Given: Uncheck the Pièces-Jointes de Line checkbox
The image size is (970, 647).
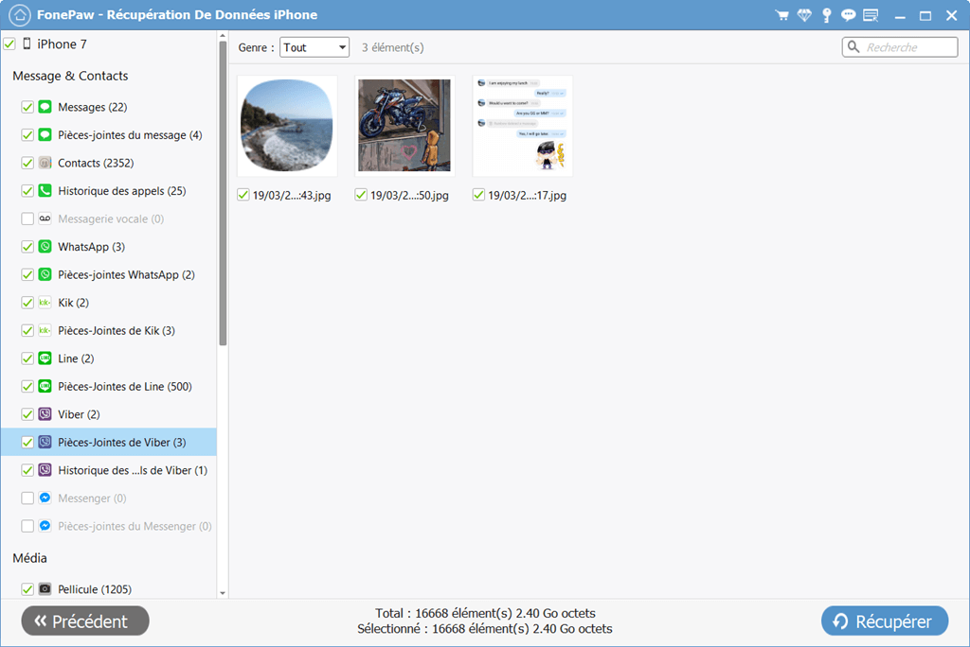Looking at the screenshot, I should click(x=27, y=386).
